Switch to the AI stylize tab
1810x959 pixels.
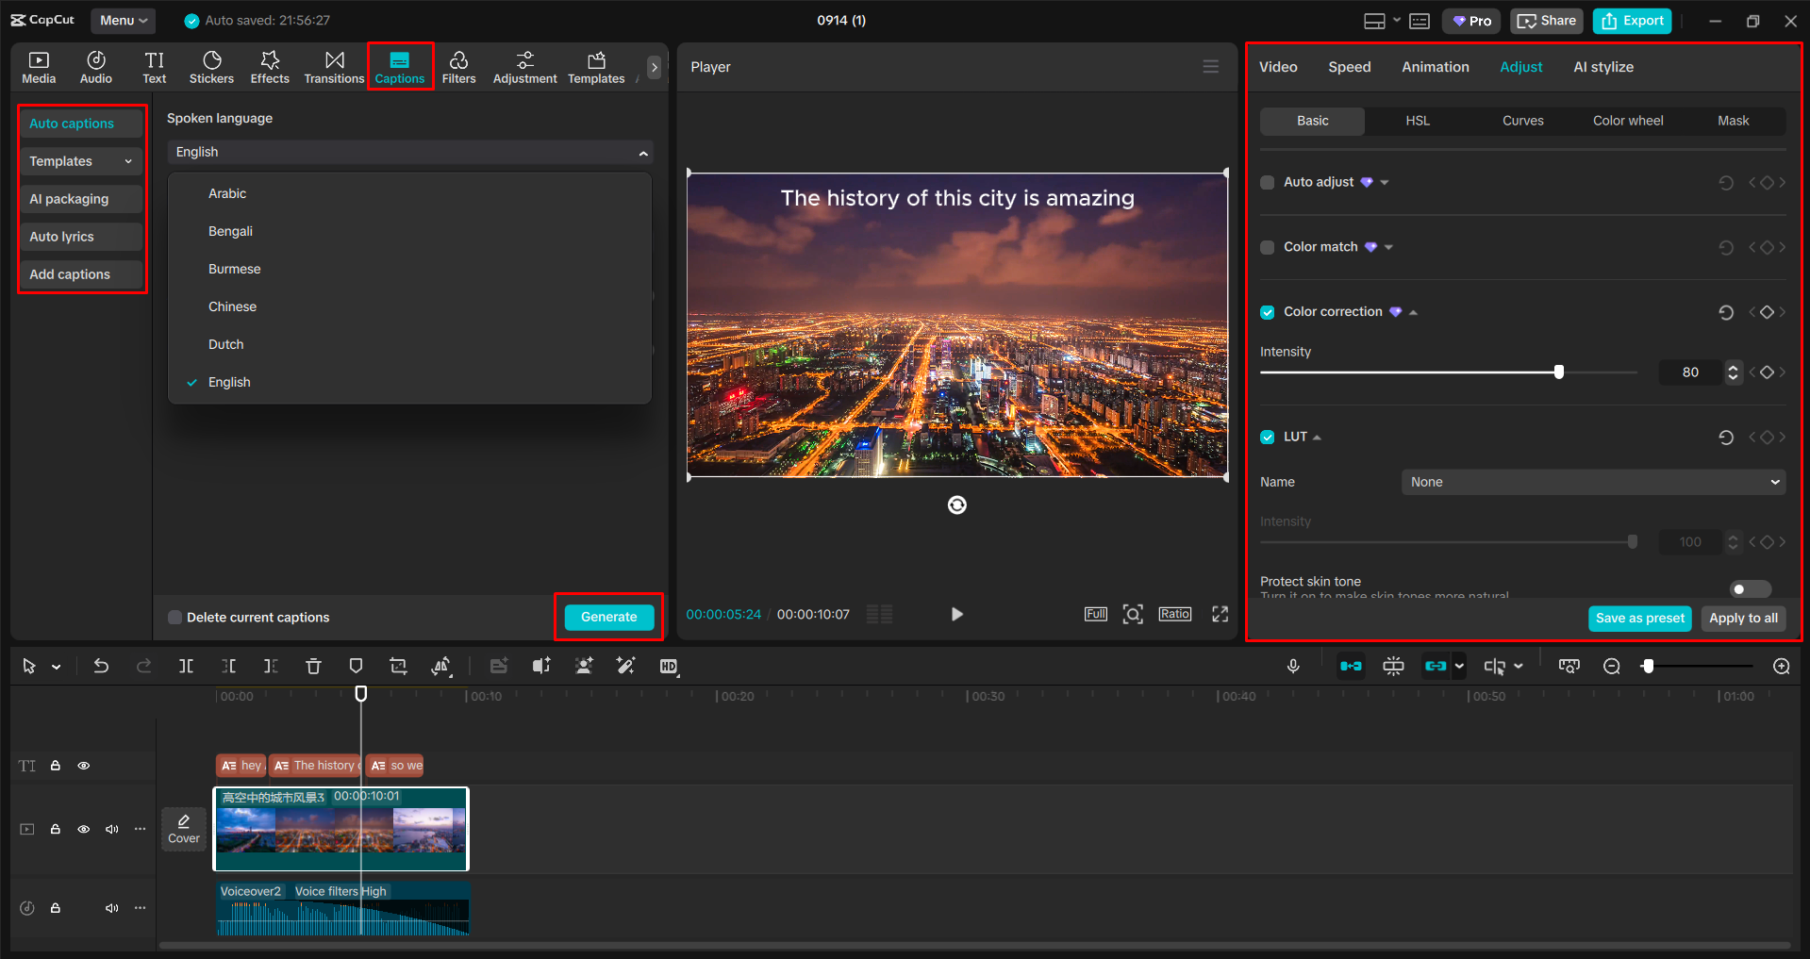1602,66
